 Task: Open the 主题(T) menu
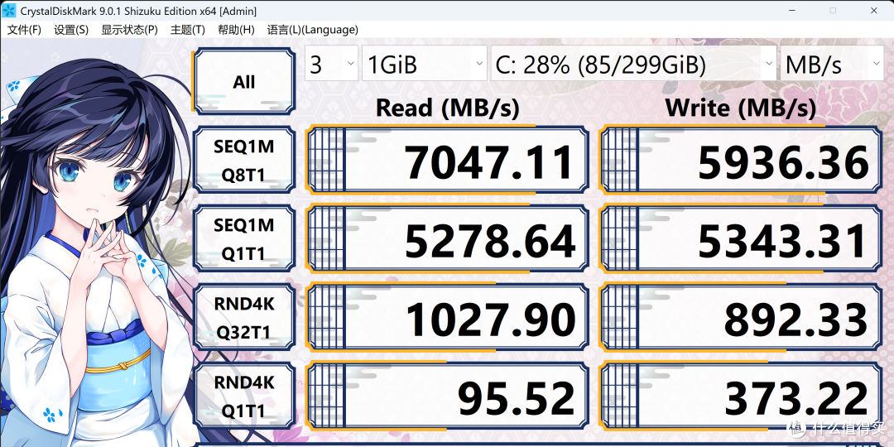pyautogui.click(x=188, y=30)
